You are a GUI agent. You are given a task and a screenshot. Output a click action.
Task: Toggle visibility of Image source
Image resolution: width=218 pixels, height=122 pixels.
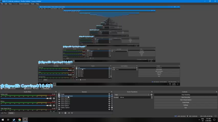click(x=109, y=94)
